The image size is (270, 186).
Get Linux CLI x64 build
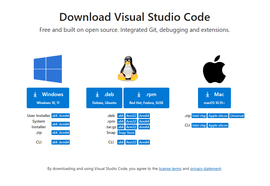(121, 142)
